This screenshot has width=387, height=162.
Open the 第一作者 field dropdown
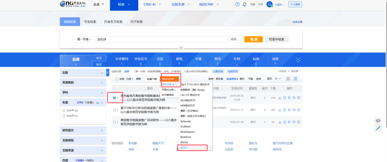tap(84, 39)
